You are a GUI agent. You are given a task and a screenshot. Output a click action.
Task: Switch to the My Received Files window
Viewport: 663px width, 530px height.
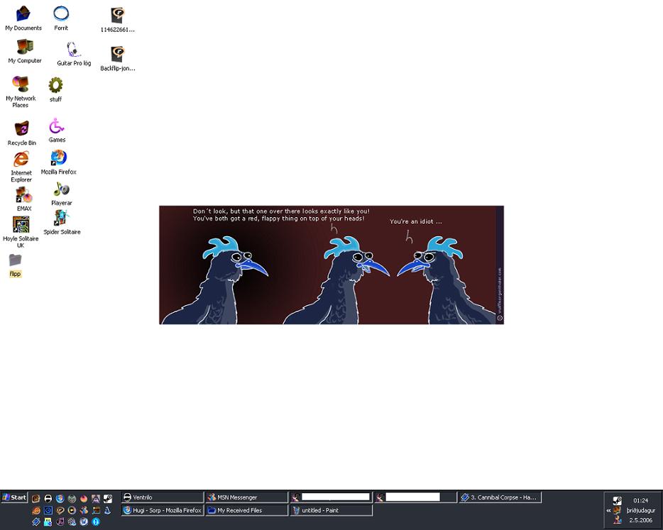247,510
